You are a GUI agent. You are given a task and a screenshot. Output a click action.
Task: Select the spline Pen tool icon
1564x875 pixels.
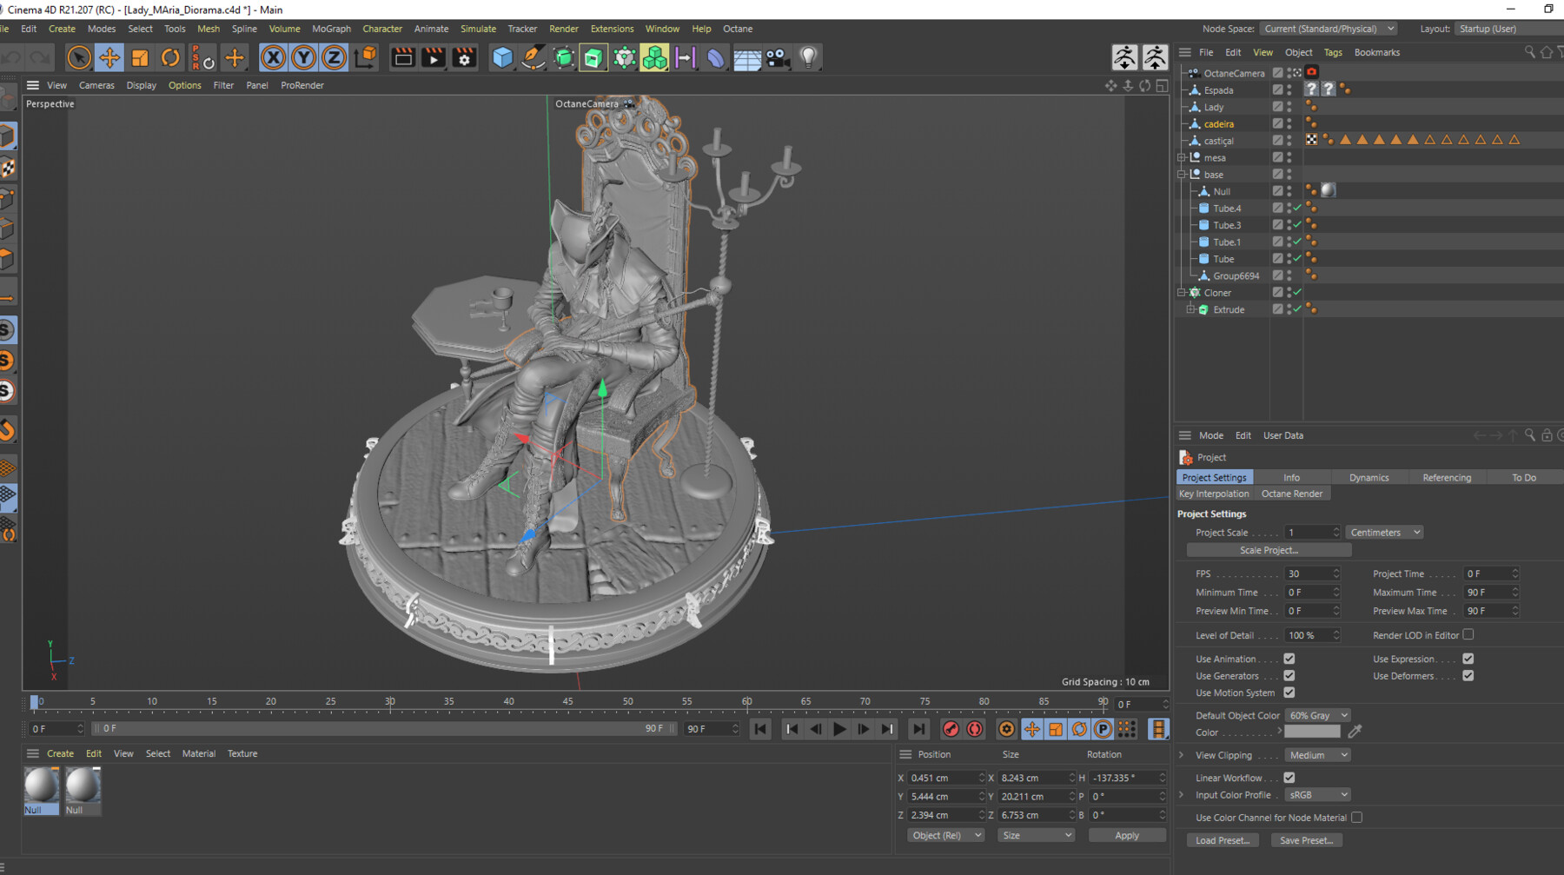[x=532, y=57]
